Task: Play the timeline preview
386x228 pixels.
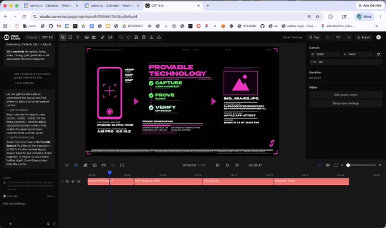Action: (227, 165)
